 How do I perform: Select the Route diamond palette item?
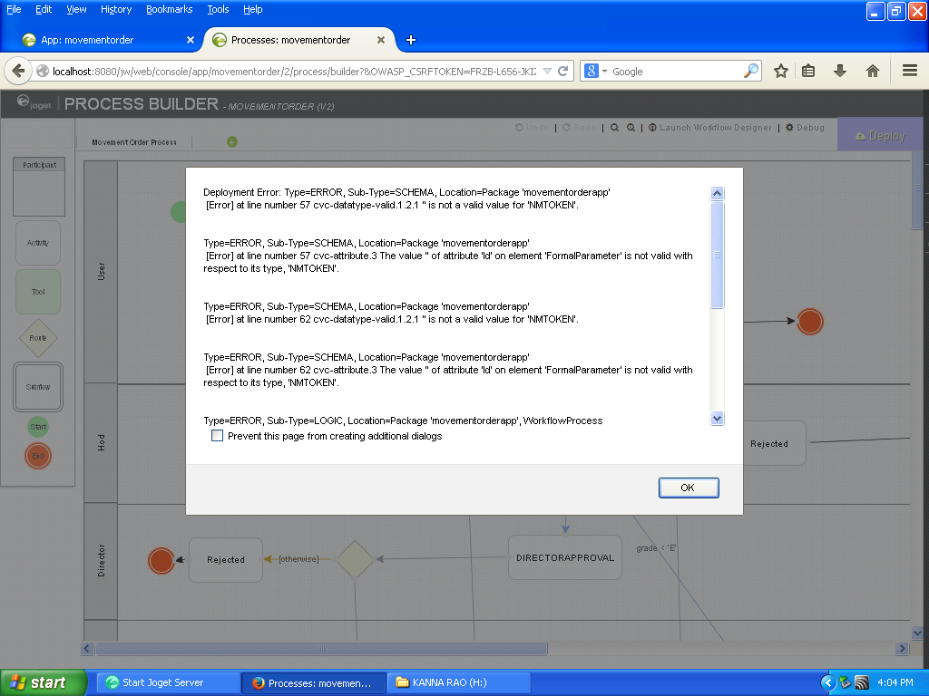(38, 338)
